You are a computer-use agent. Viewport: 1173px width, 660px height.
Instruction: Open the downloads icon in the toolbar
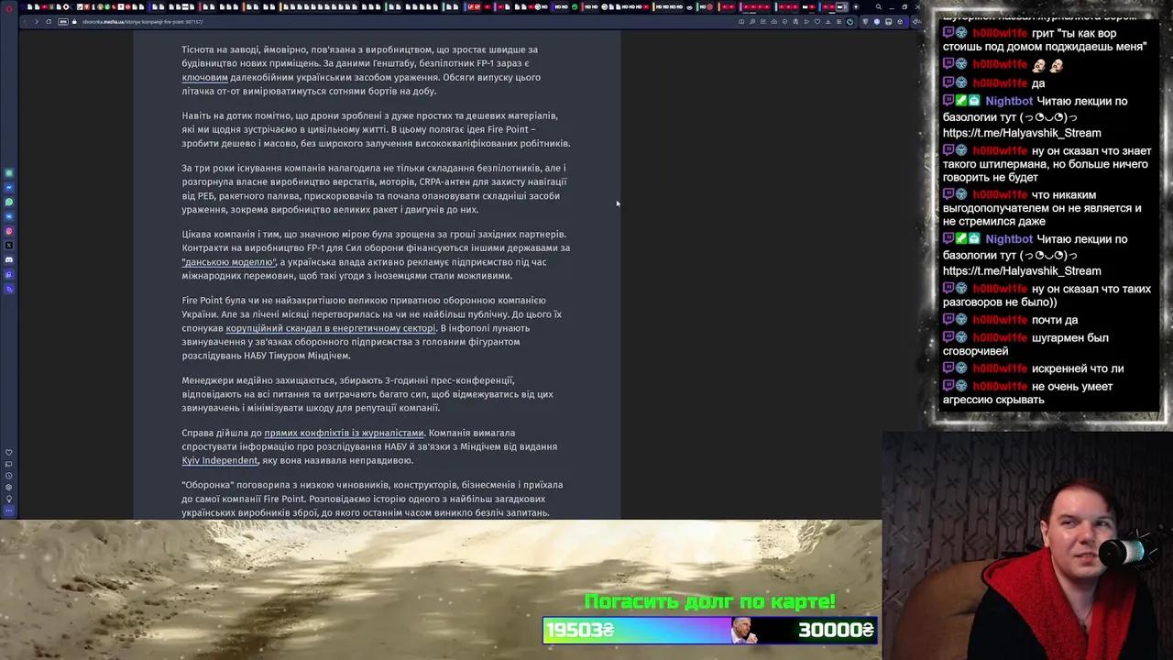point(828,21)
